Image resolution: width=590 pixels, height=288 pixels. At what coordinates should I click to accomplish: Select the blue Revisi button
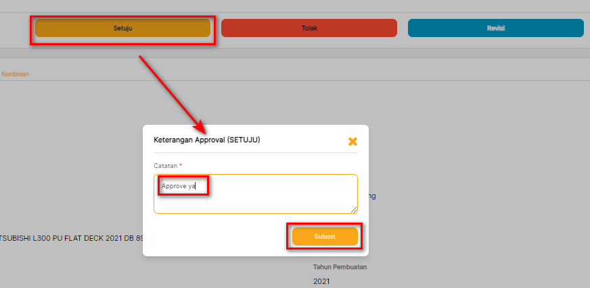495,28
